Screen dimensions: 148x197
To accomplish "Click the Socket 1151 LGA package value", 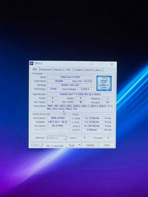I will [70, 85].
